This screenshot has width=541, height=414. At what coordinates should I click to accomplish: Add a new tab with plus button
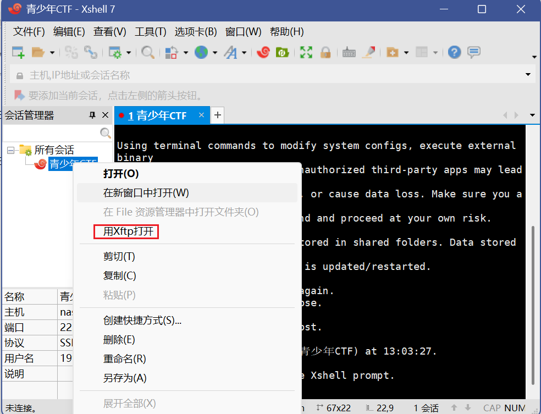(x=218, y=115)
